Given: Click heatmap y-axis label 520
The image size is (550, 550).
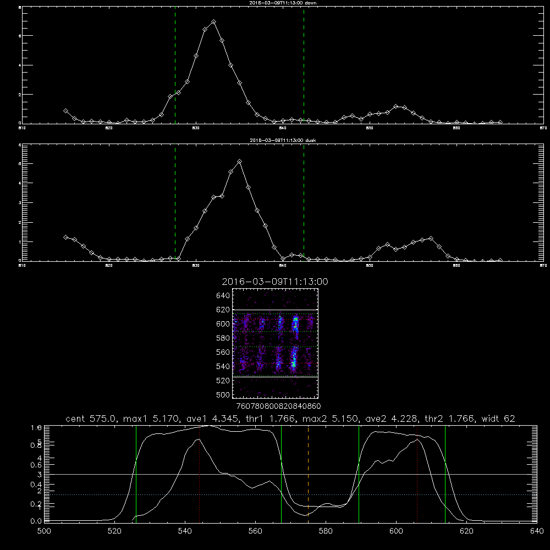Looking at the screenshot, I should pyautogui.click(x=223, y=381).
